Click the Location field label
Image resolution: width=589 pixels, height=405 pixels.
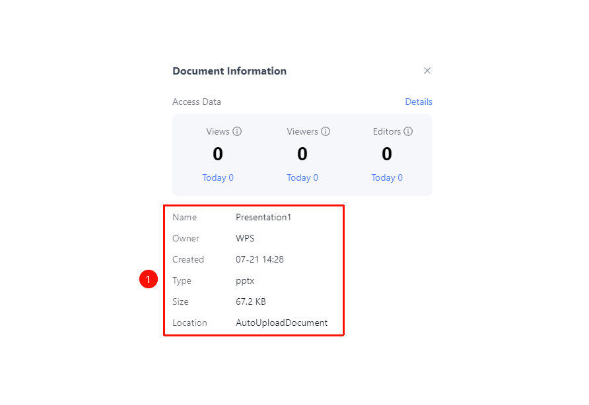(x=190, y=323)
